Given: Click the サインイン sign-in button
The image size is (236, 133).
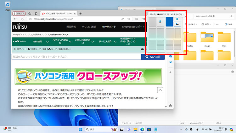Looking at the screenshot, I should [x=19, y=14].
